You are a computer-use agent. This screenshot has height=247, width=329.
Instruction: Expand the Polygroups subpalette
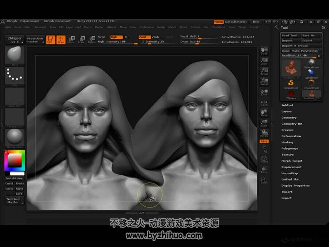point(290,149)
